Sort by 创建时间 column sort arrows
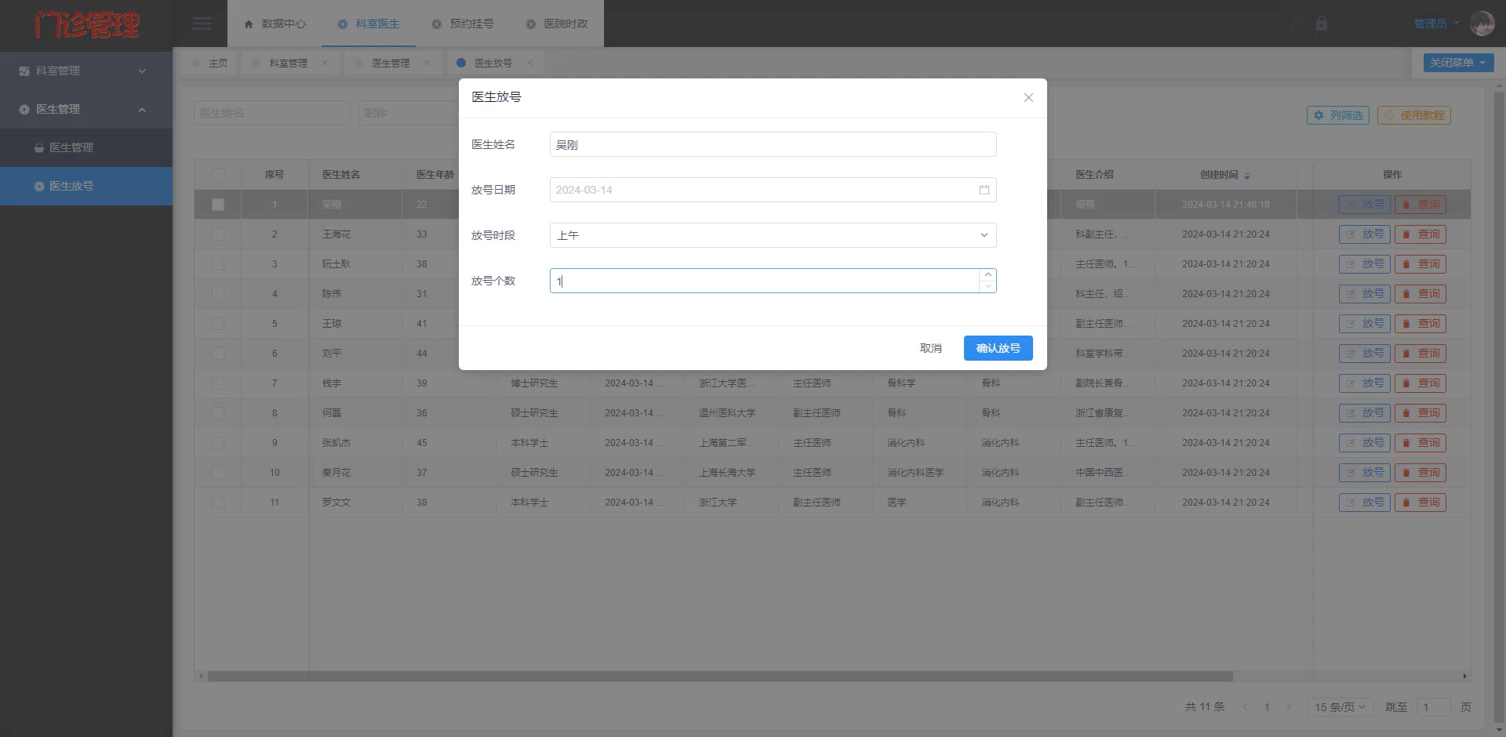The height and width of the screenshot is (737, 1506). (x=1247, y=176)
